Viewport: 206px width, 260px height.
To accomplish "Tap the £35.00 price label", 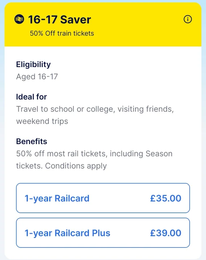I will pyautogui.click(x=166, y=198).
